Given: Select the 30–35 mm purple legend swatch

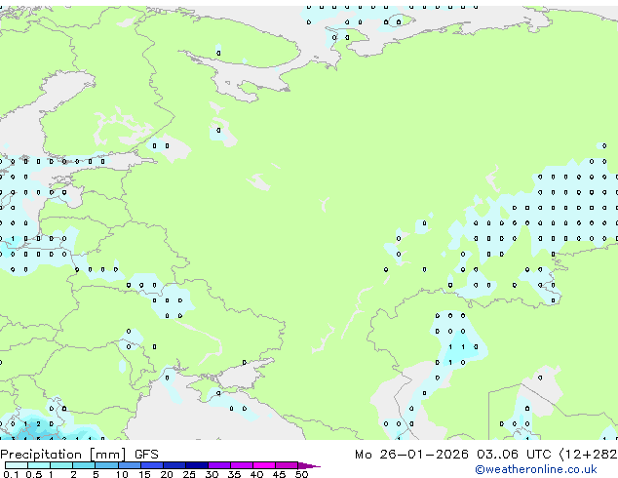Looking at the screenshot, I should point(219,465).
